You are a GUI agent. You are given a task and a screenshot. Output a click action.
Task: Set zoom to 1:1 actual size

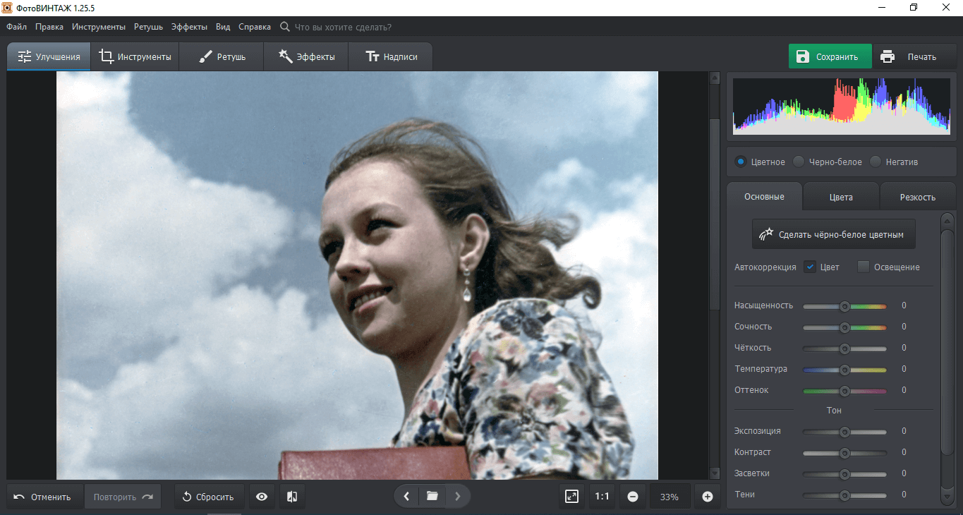(602, 497)
